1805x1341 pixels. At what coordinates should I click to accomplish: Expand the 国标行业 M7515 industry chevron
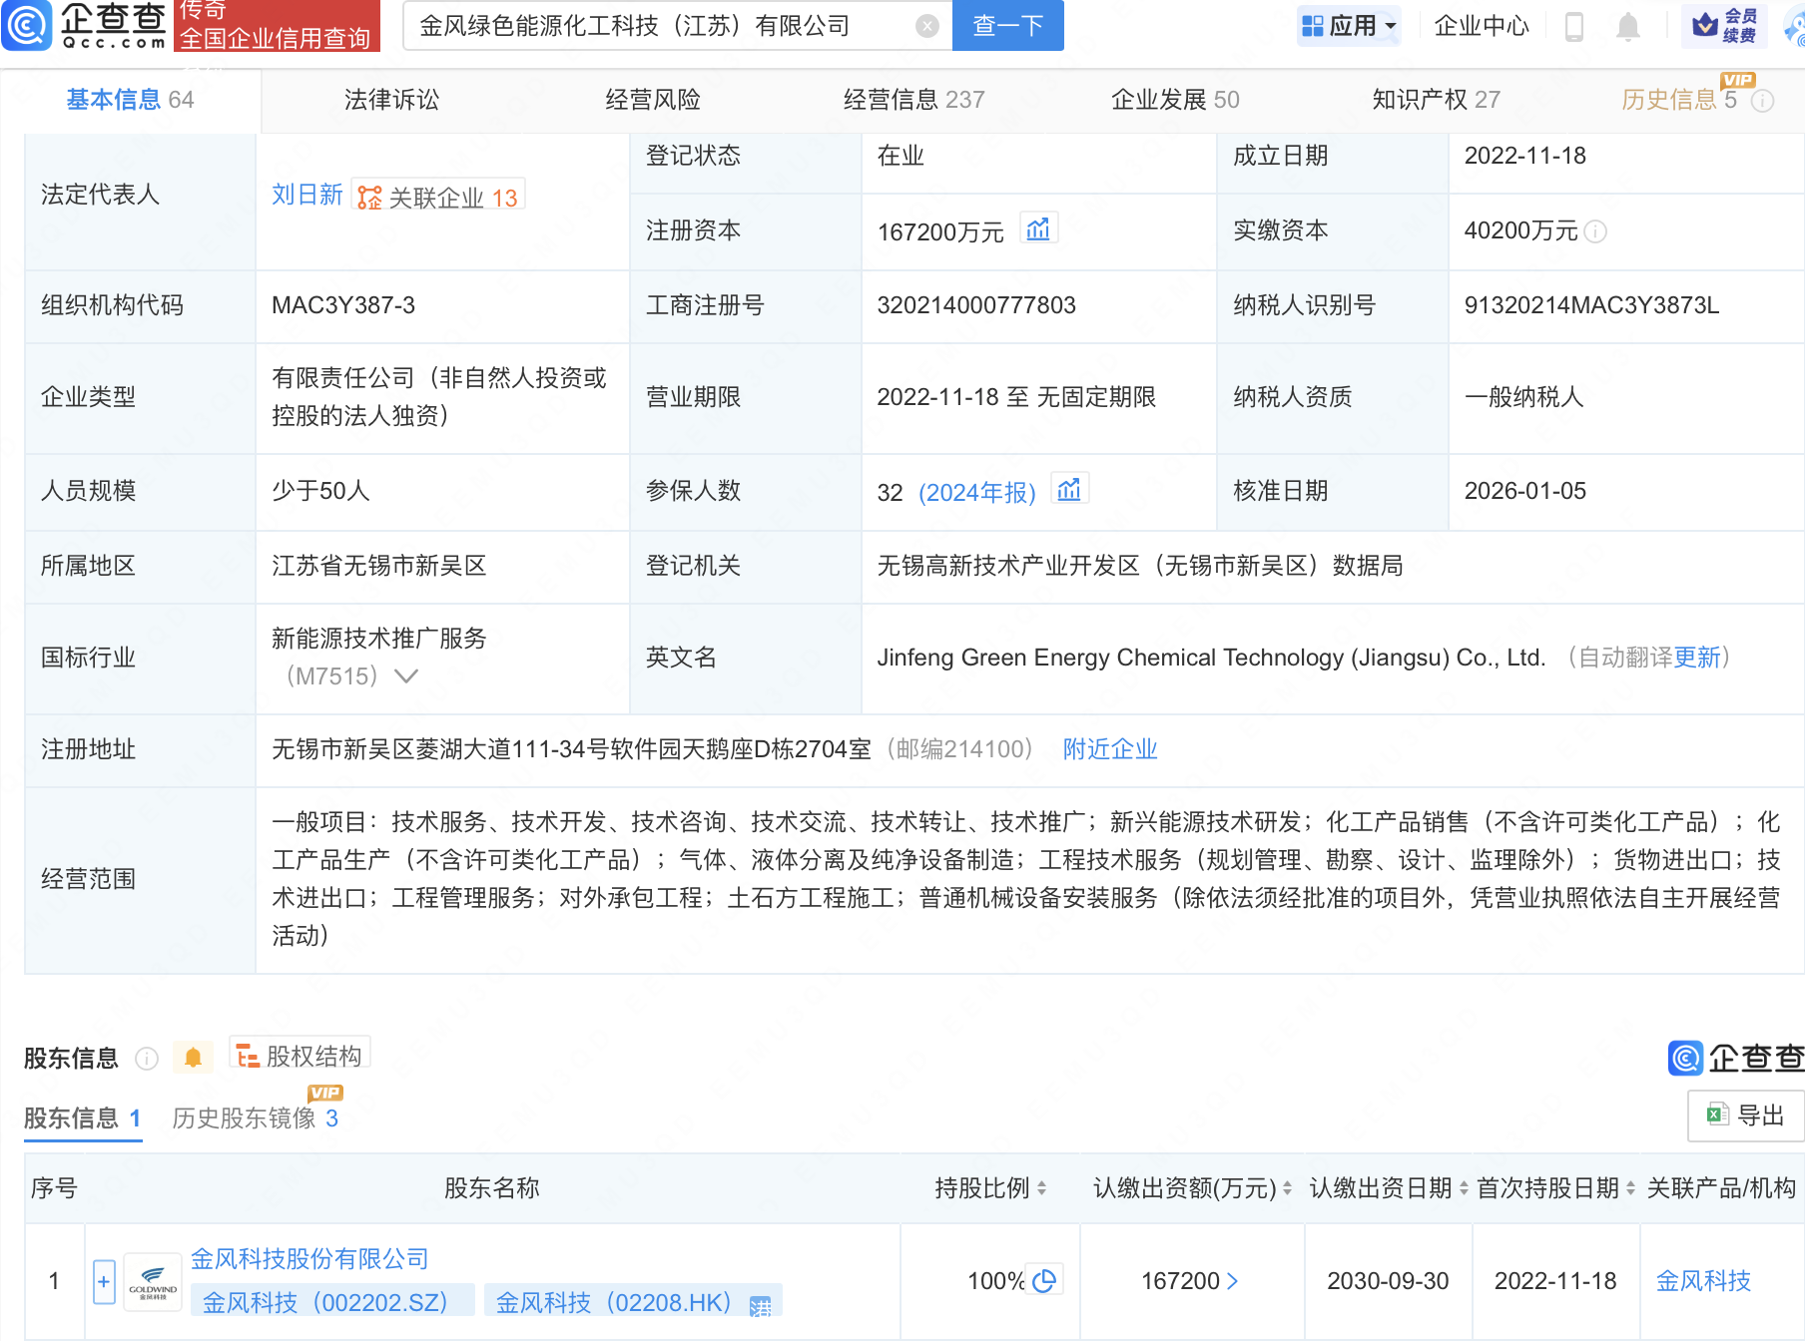(x=405, y=676)
